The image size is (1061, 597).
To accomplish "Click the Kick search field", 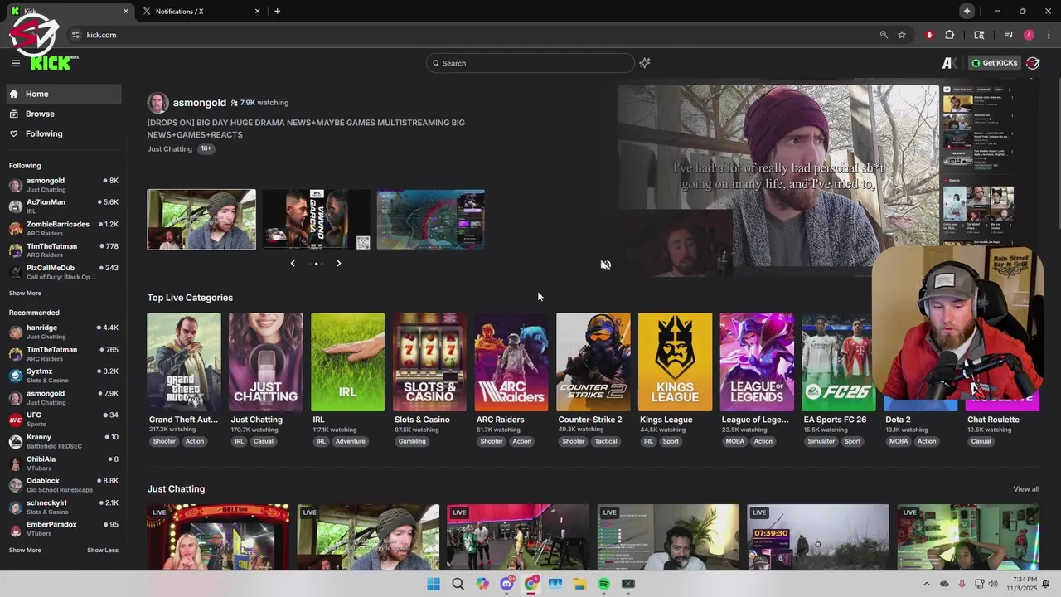I will [x=530, y=63].
